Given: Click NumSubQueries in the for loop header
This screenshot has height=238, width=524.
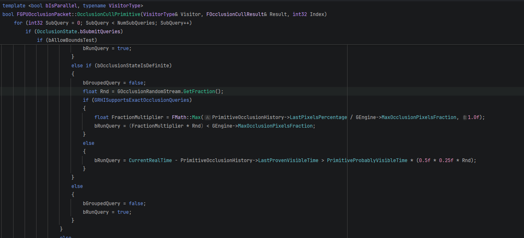Looking at the screenshot, I should click(x=136, y=23).
